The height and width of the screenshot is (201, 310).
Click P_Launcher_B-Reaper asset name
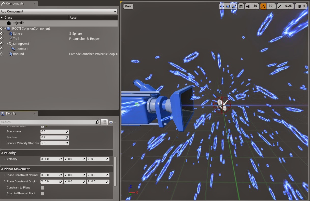(84, 39)
